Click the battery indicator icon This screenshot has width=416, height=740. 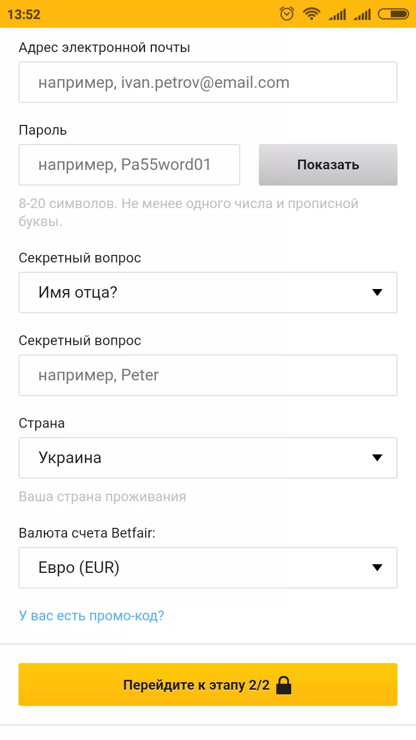click(x=393, y=14)
